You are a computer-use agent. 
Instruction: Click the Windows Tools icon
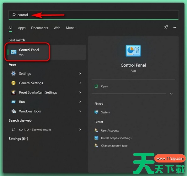point(13,111)
